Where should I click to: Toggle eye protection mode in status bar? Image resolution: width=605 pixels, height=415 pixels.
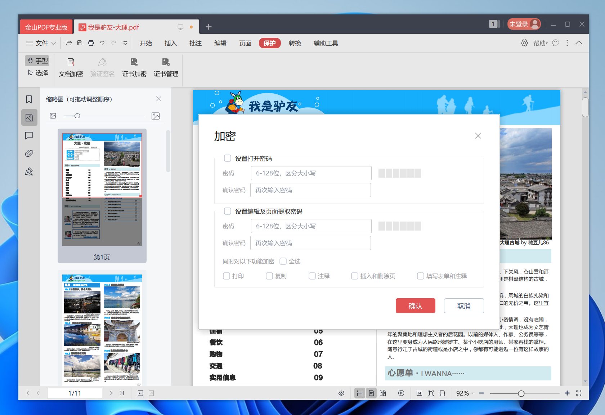341,393
